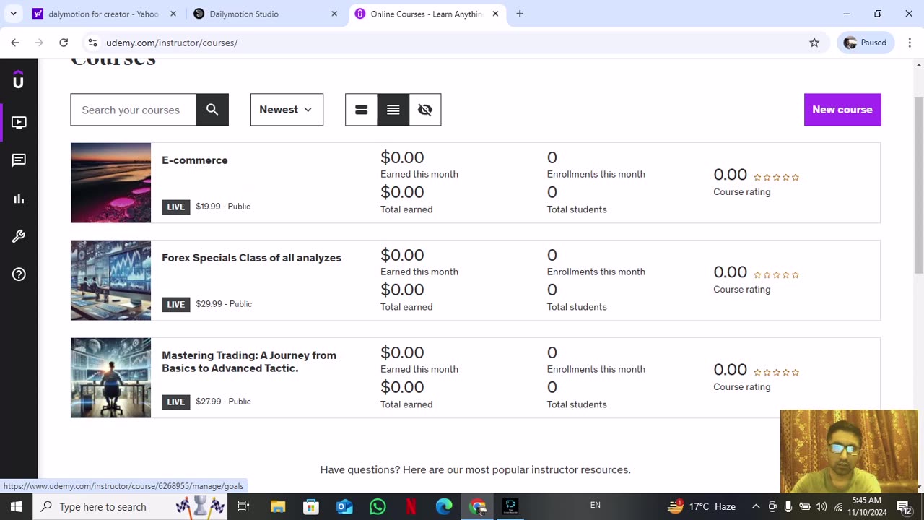Open Outlook from taskbar
924x520 pixels.
(344, 506)
